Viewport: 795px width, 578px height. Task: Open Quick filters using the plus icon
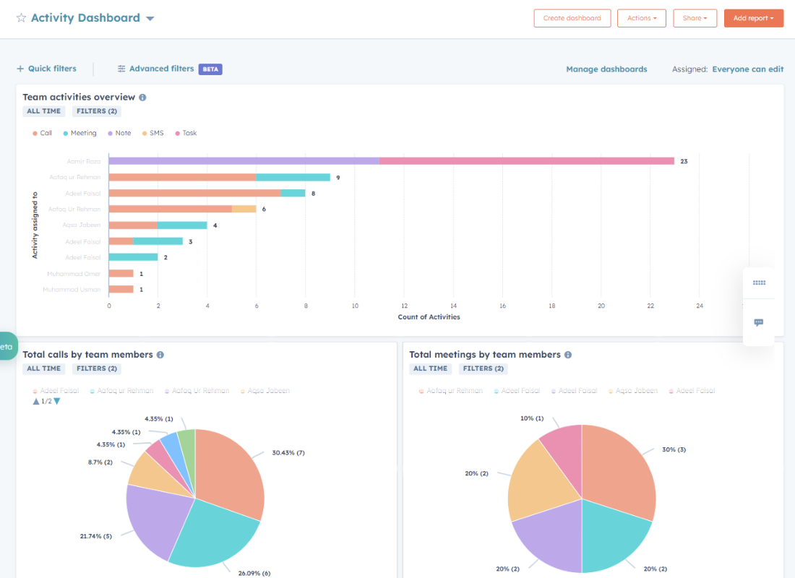pos(20,68)
